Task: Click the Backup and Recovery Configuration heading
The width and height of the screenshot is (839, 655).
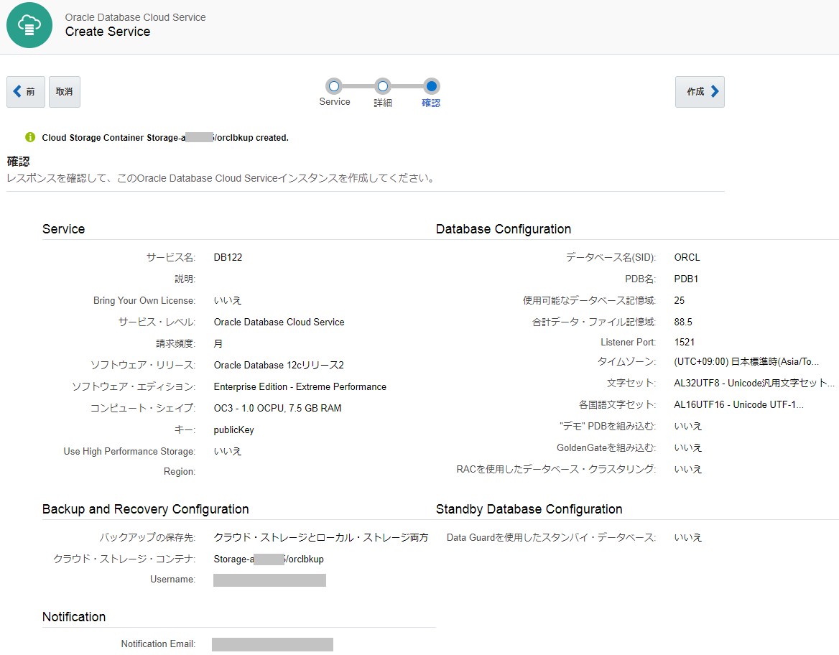Action: tap(146, 509)
